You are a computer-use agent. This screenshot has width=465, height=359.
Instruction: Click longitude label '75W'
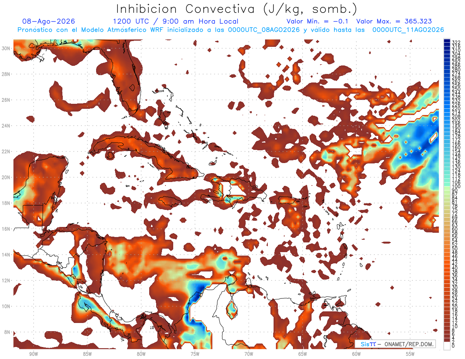tap(195, 354)
